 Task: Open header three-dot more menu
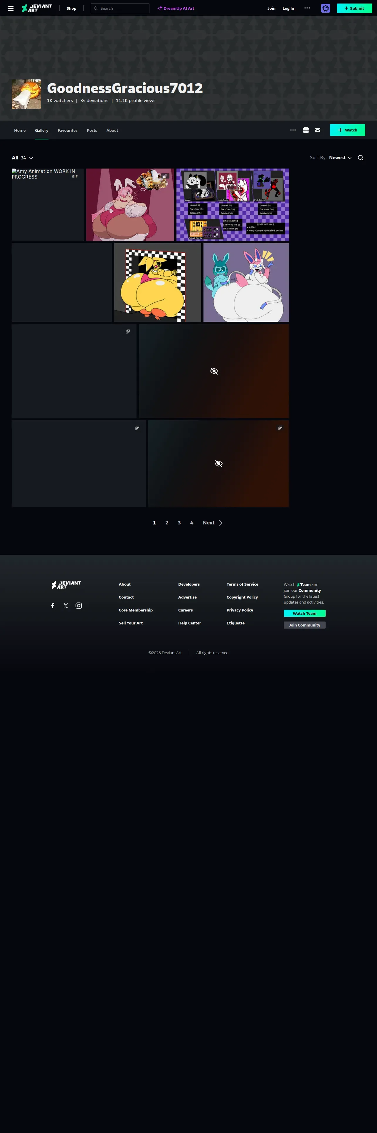click(307, 8)
